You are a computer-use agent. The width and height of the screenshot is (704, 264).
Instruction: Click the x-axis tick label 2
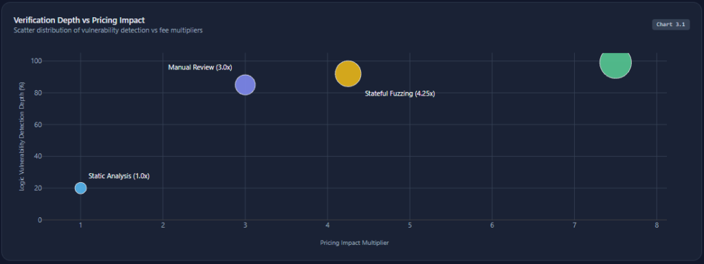163,225
